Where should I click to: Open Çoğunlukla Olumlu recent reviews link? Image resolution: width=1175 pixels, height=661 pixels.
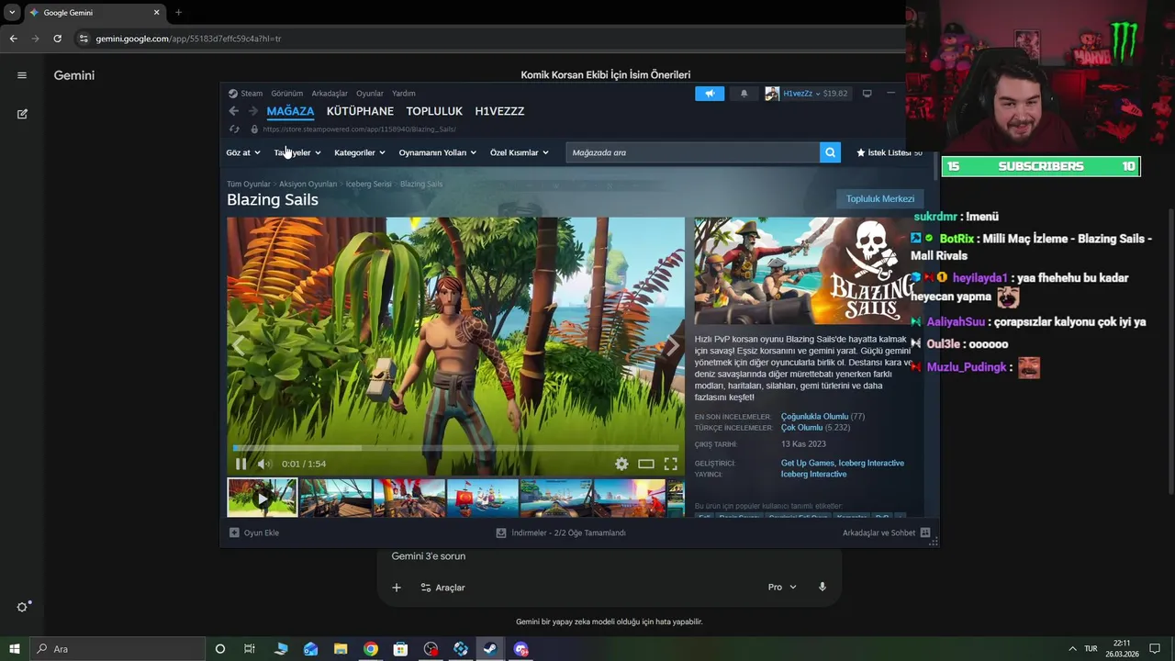[814, 417]
